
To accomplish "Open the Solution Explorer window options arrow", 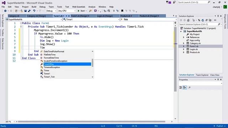I will click(x=215, y=16).
